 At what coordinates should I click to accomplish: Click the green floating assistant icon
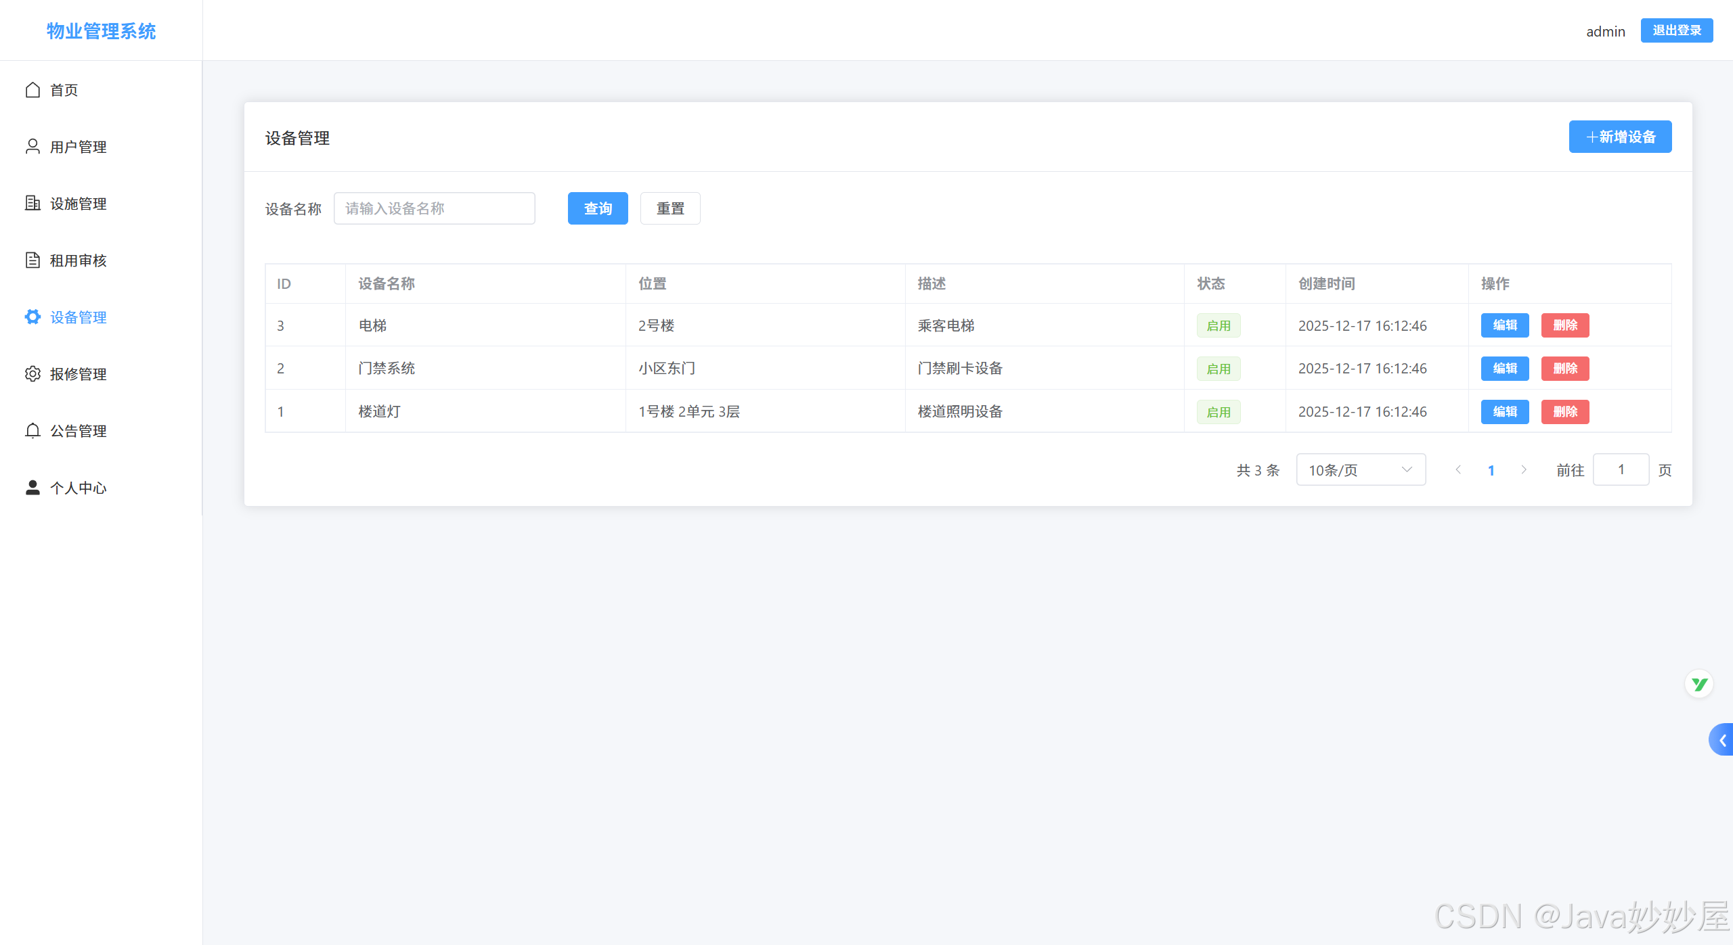[x=1698, y=684]
